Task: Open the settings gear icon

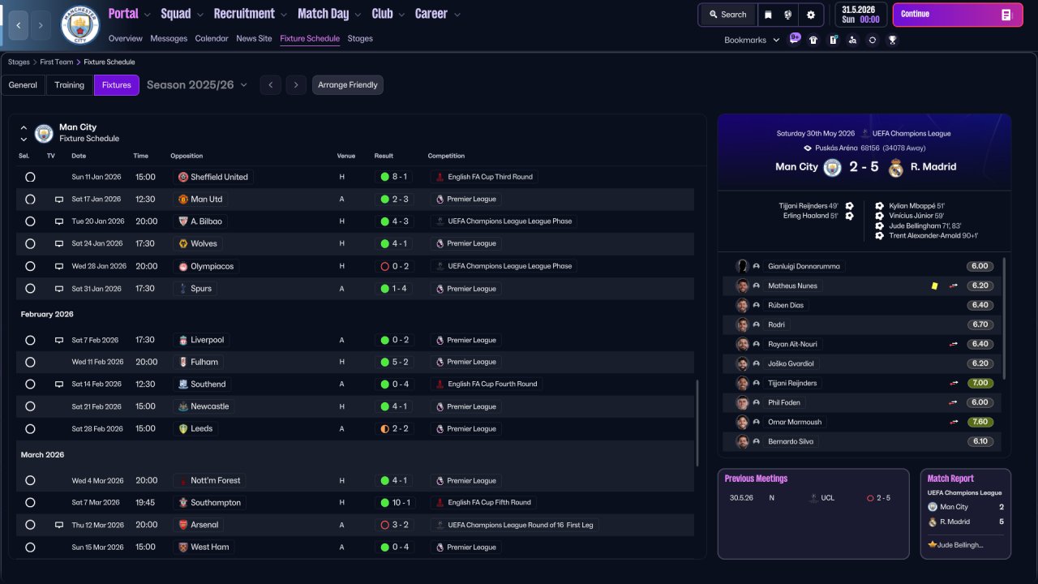Action: click(x=811, y=15)
